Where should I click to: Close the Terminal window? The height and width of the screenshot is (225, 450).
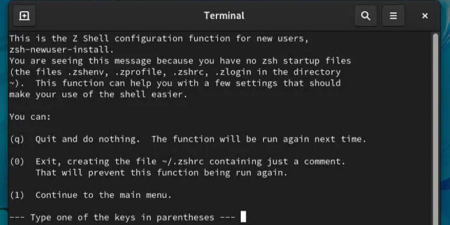tap(425, 16)
